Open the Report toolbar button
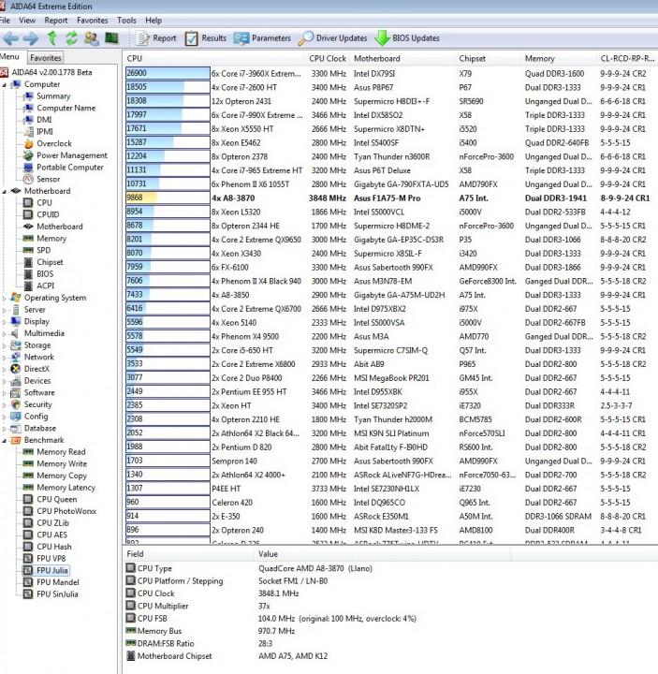The height and width of the screenshot is (674, 658). (156, 38)
